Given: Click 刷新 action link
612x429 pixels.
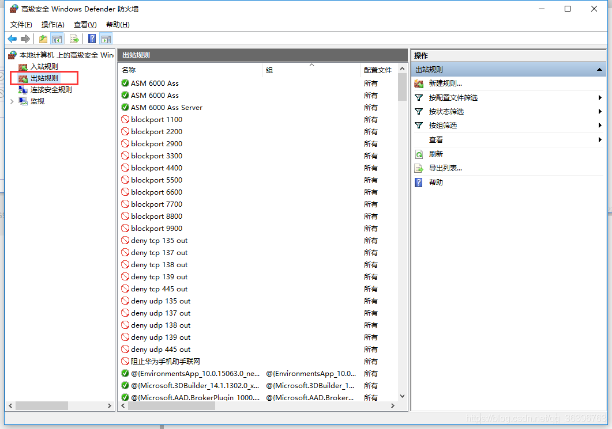Looking at the screenshot, I should (436, 154).
